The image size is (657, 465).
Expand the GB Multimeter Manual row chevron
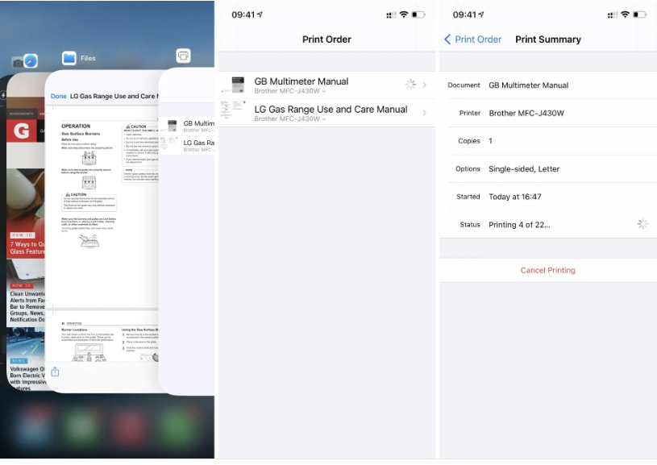(x=425, y=85)
